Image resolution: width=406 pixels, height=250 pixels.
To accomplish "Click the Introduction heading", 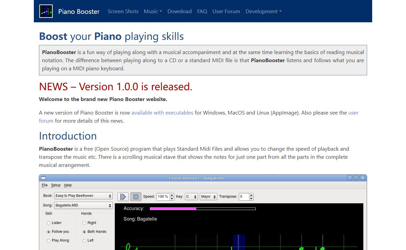I will pos(68,136).
